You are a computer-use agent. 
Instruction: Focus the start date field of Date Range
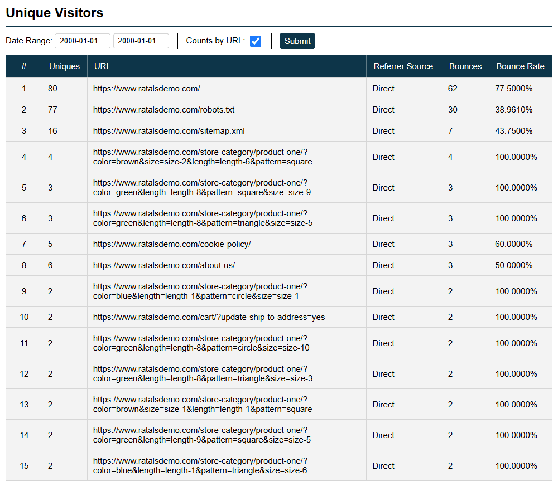coord(83,41)
